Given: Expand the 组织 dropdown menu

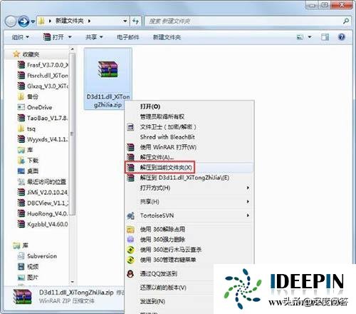Looking at the screenshot, I should pos(21,37).
